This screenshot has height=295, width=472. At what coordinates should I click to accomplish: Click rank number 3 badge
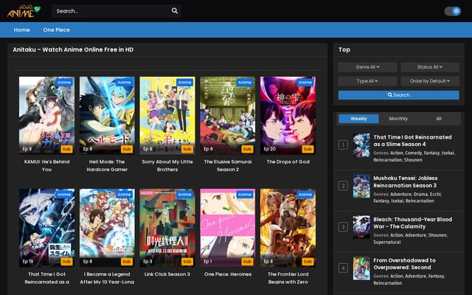tap(343, 227)
